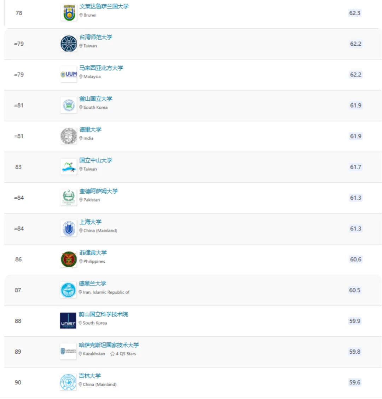The width and height of the screenshot is (382, 399).
Task: Click the UNIST dark blue logo
Action: 68,321
